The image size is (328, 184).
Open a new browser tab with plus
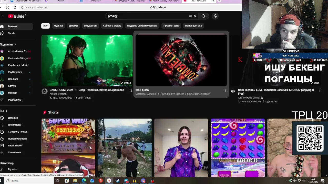[219, 1]
